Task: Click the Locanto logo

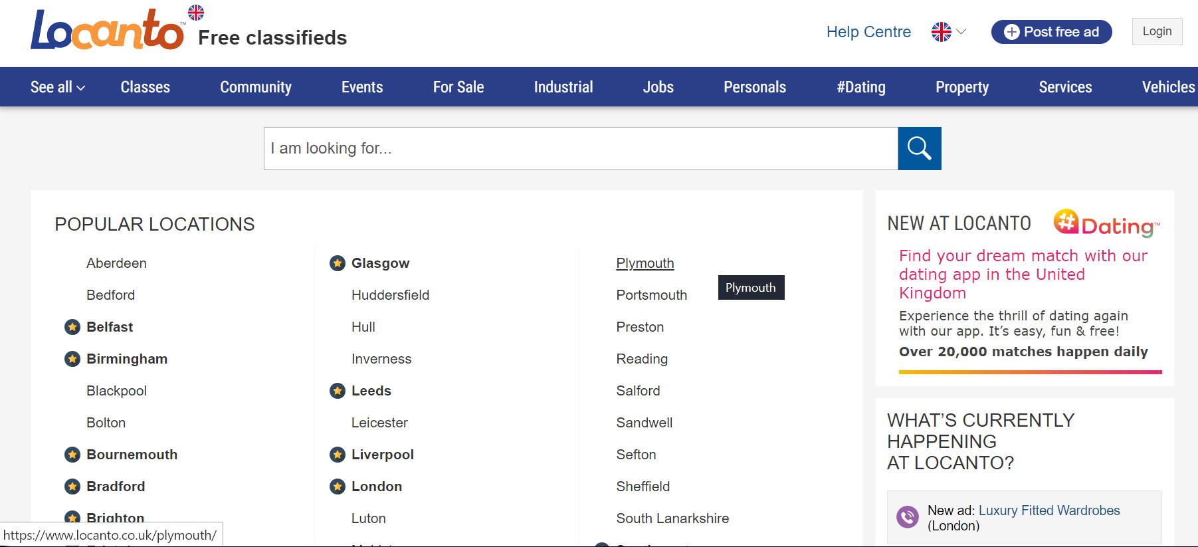Action: (x=108, y=29)
